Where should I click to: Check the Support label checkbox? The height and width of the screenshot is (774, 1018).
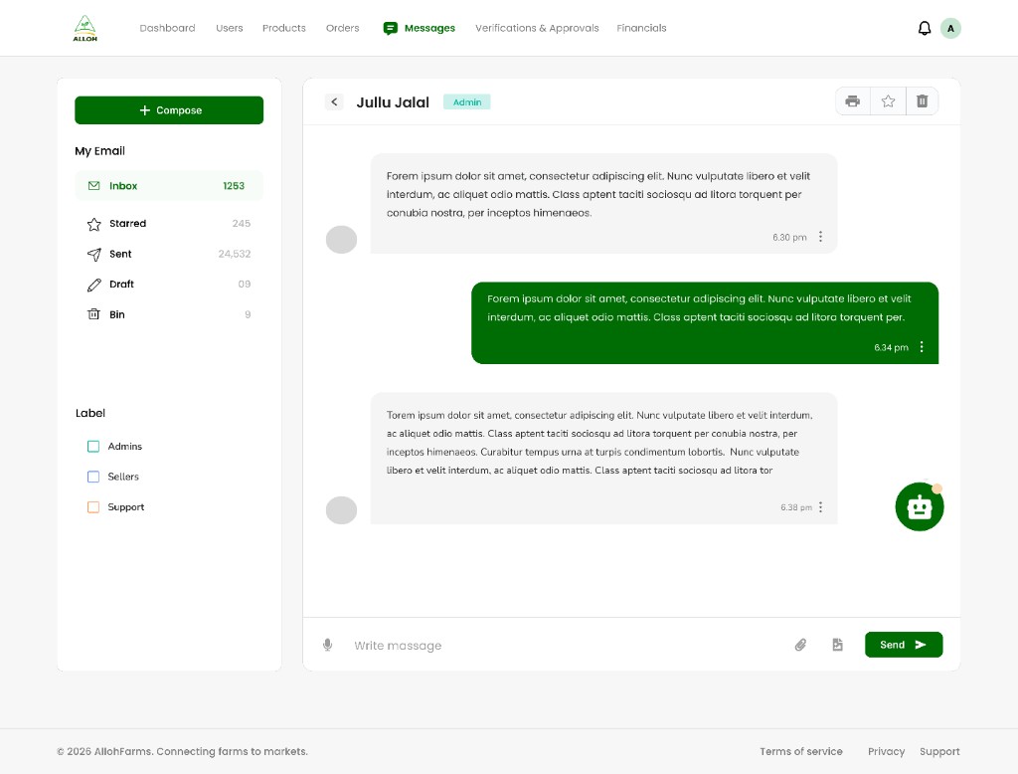[93, 507]
